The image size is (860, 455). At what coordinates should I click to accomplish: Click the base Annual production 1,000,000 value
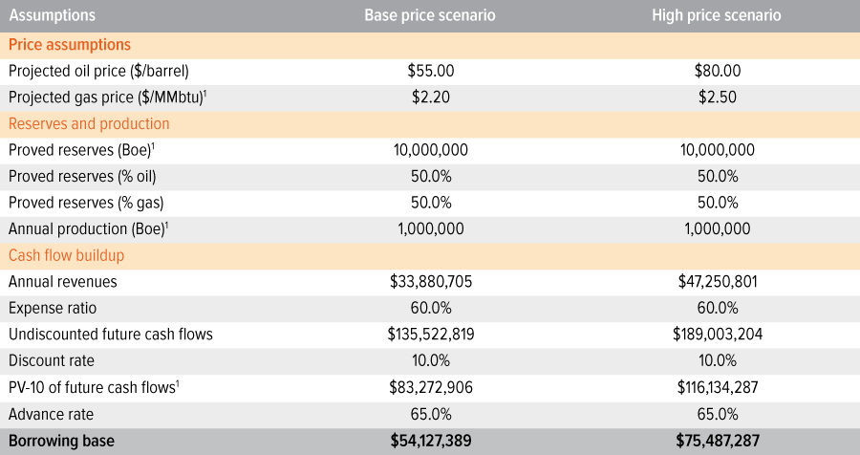point(431,228)
